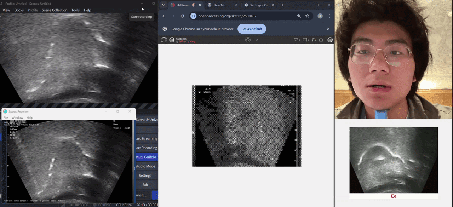Click the CPU: 6.1% status text
453x207 pixels.
click(x=124, y=205)
